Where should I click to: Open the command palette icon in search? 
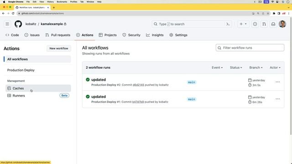[228, 24]
